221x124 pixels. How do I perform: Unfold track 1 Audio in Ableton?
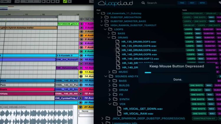tap(82, 24)
